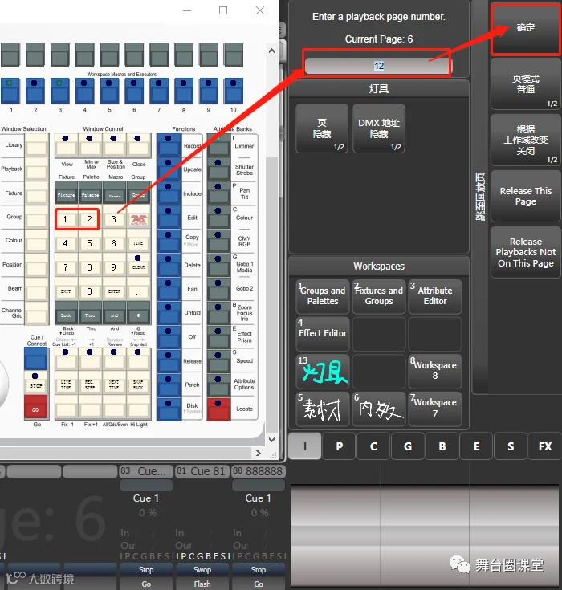The width and height of the screenshot is (562, 590).
Task: Select the Pan Tilt attribute bank button
Action: 218,193
